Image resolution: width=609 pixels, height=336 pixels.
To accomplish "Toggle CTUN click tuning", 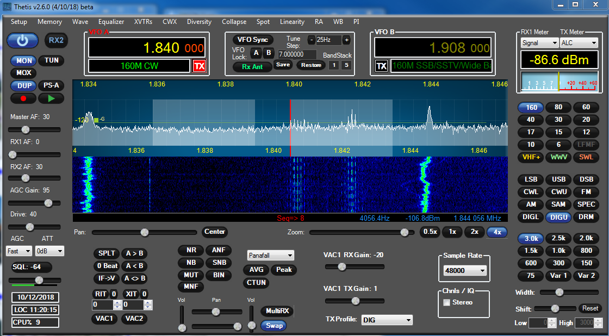I will [x=256, y=283].
